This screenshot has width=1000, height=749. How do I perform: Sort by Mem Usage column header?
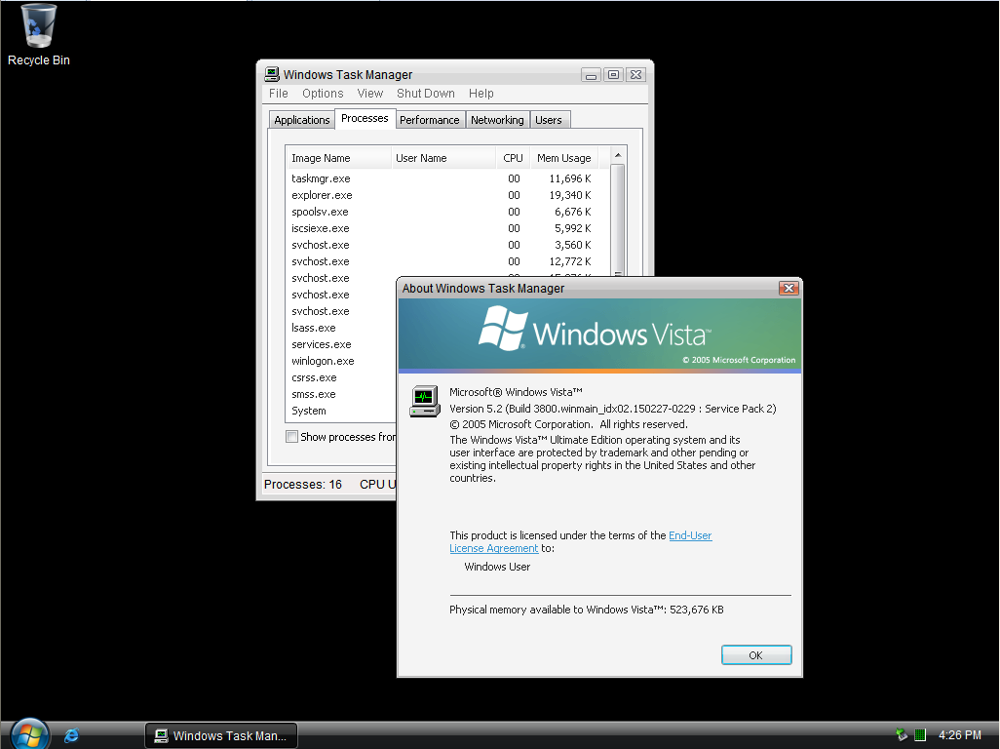[x=563, y=158]
